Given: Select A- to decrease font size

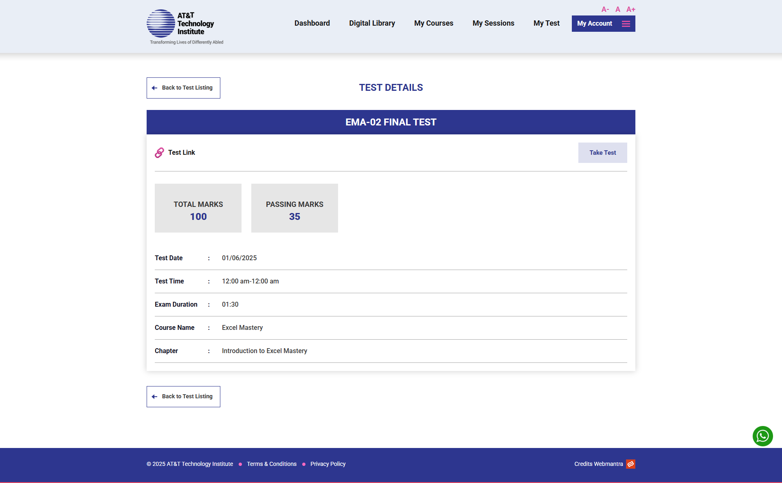Looking at the screenshot, I should point(605,9).
